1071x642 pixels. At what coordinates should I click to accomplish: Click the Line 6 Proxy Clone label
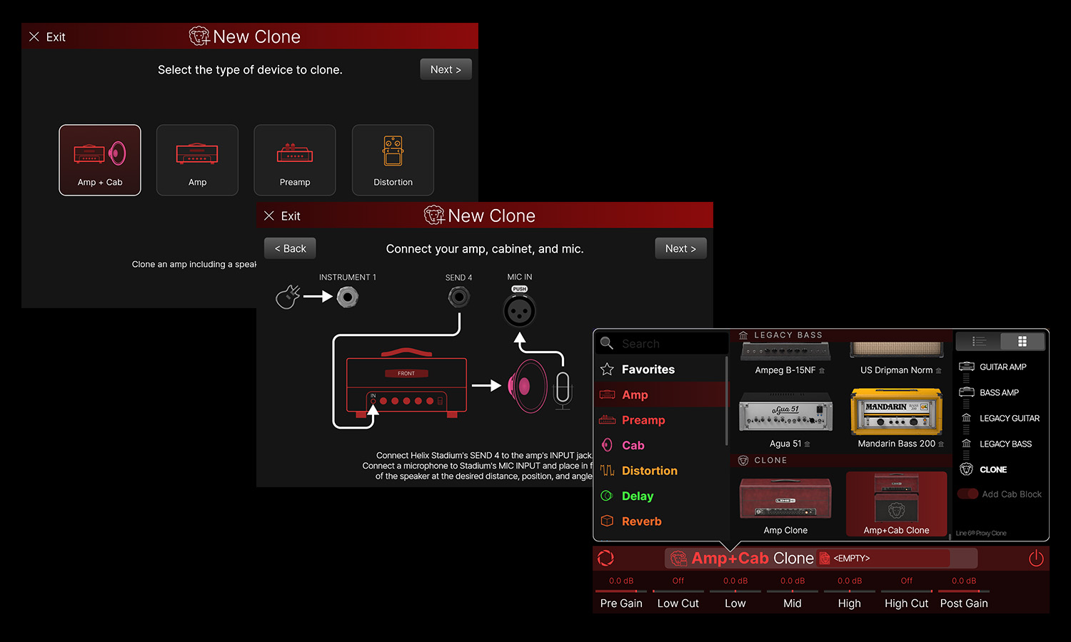pos(981,533)
